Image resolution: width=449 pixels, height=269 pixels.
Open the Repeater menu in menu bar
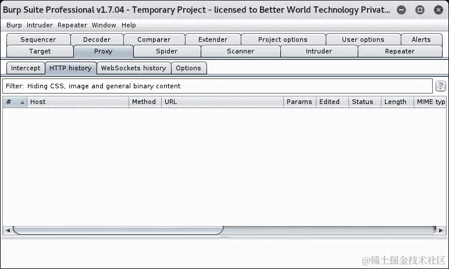pyautogui.click(x=72, y=25)
